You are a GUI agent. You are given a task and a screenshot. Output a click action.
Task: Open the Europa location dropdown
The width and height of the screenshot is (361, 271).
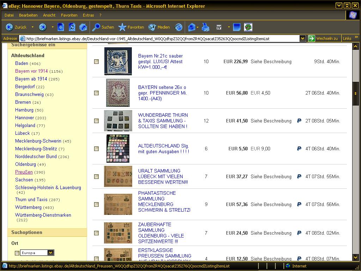tap(50, 253)
